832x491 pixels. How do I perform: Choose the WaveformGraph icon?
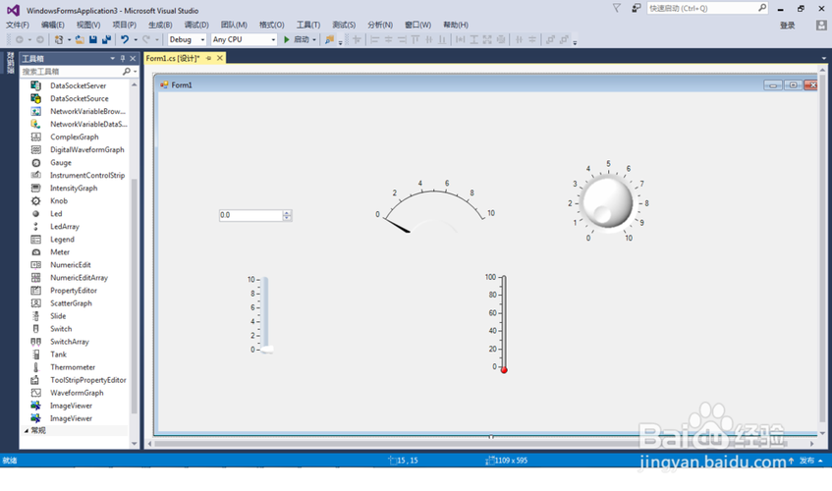click(35, 393)
